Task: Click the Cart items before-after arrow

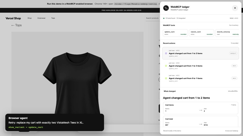Action: [200, 110]
